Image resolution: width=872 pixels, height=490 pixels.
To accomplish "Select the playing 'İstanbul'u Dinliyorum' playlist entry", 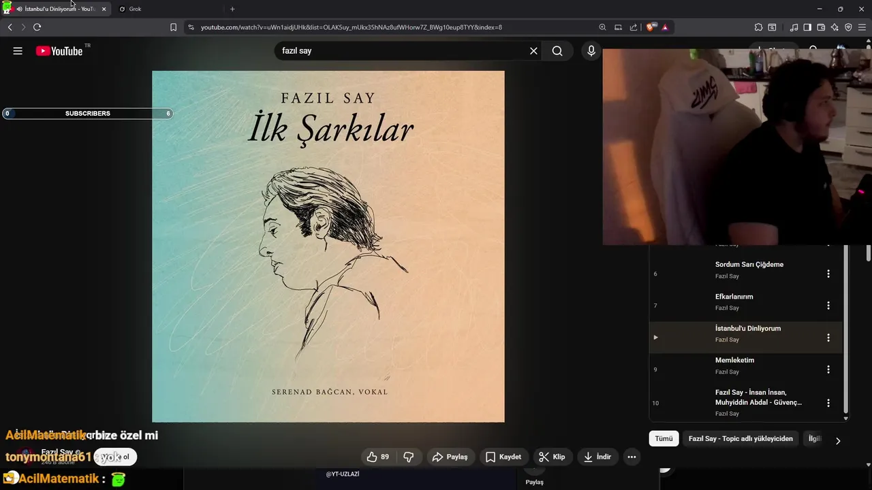I will click(x=746, y=338).
